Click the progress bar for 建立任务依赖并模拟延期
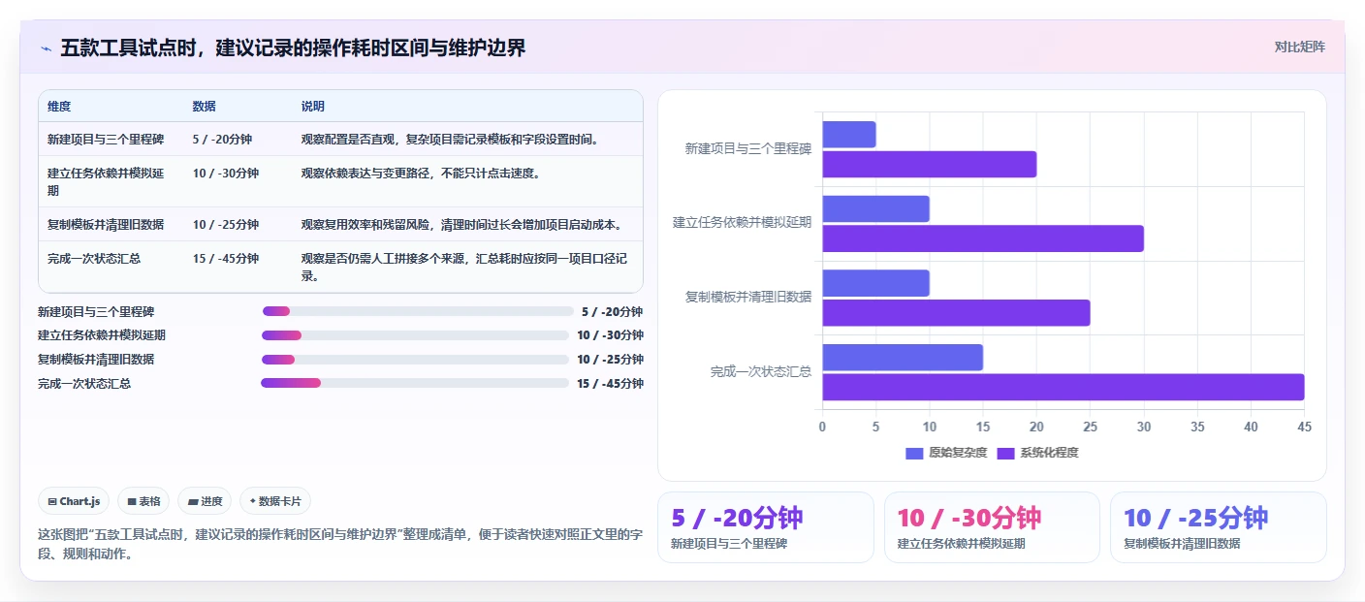The image size is (1365, 602). click(415, 335)
